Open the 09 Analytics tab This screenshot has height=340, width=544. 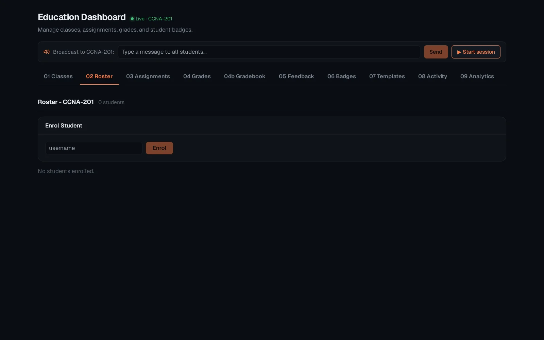click(x=477, y=76)
